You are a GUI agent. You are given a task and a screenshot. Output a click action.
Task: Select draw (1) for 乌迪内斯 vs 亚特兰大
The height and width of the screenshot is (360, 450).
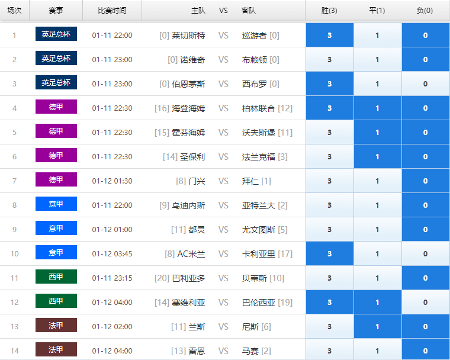pyautogui.click(x=377, y=205)
